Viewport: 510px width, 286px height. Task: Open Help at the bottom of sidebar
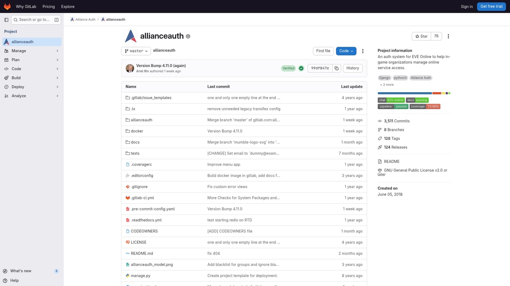[14, 280]
